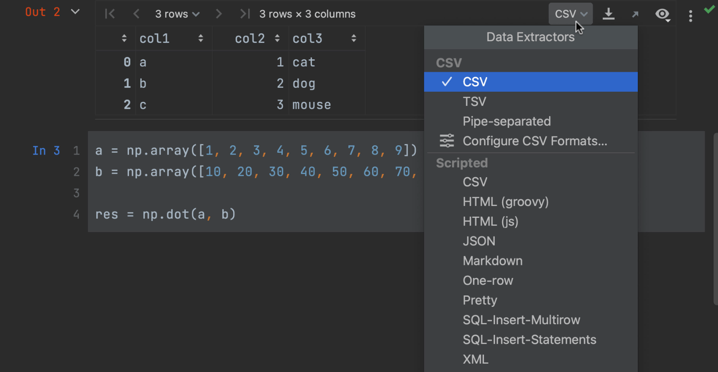Click the Configure CSV Formats sliders icon

coord(447,141)
